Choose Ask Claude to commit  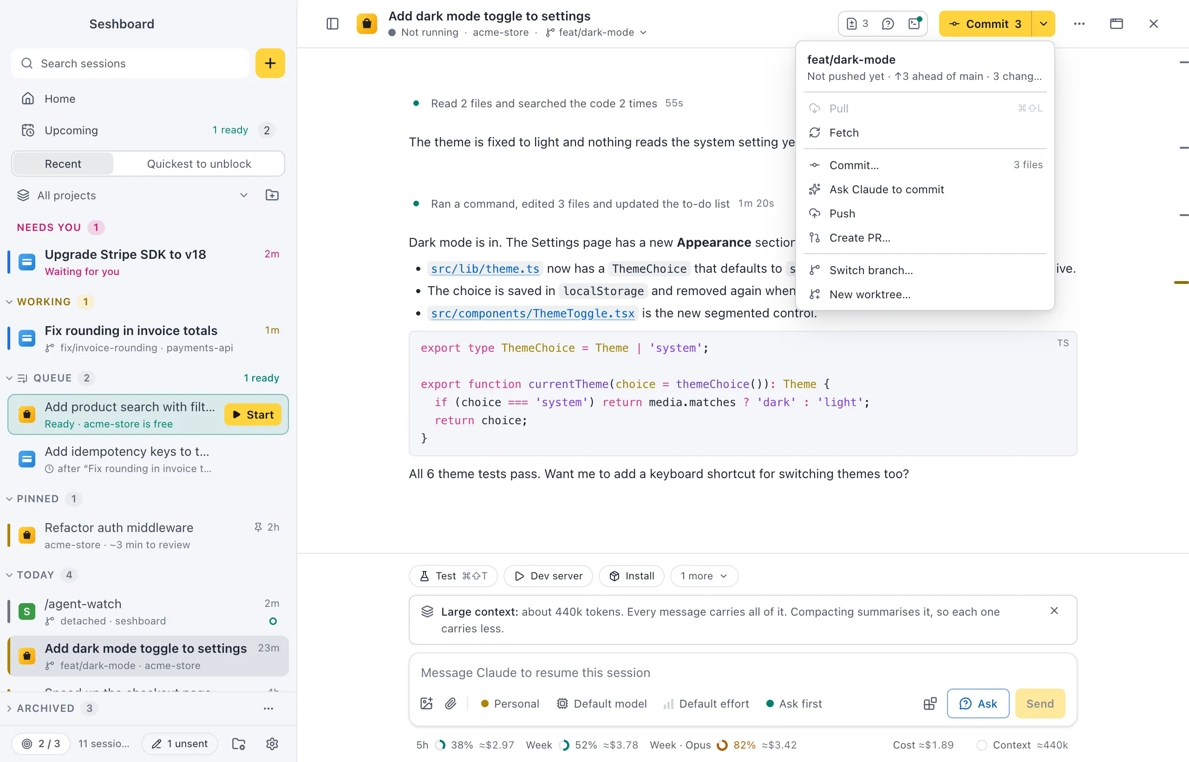tap(925, 190)
